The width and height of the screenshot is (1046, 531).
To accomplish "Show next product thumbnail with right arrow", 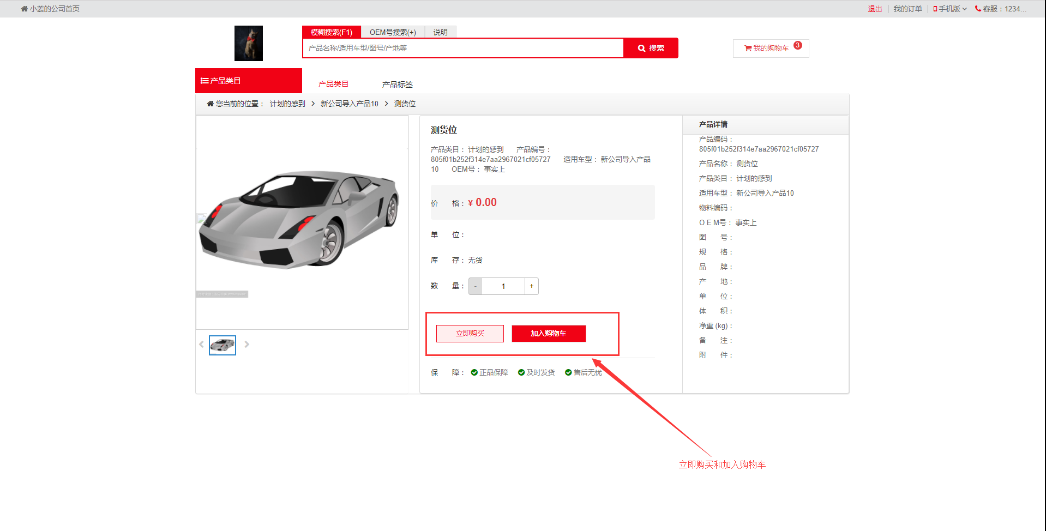I will [x=247, y=345].
